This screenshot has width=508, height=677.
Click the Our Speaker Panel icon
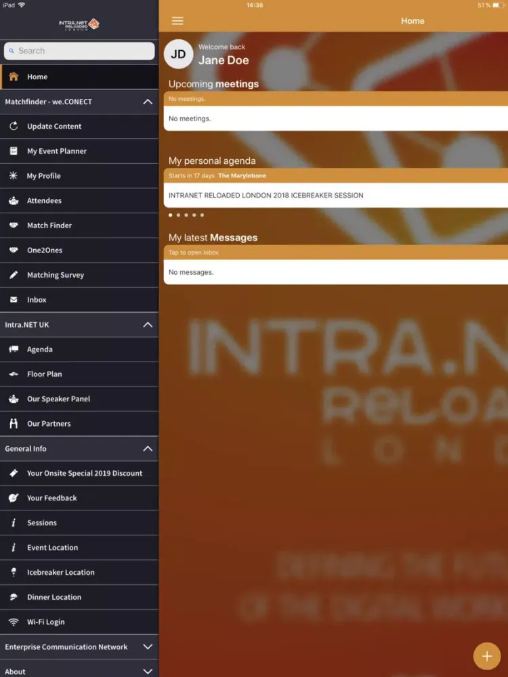14,399
